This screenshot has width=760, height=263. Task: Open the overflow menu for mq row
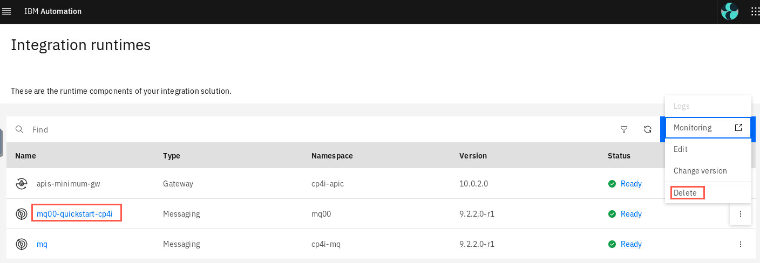click(741, 244)
